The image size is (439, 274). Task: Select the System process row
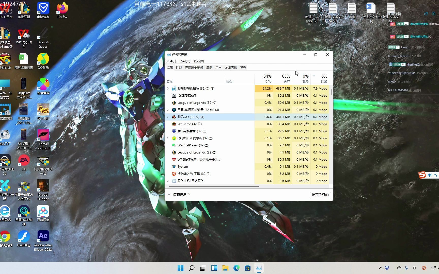pyautogui.click(x=247, y=166)
